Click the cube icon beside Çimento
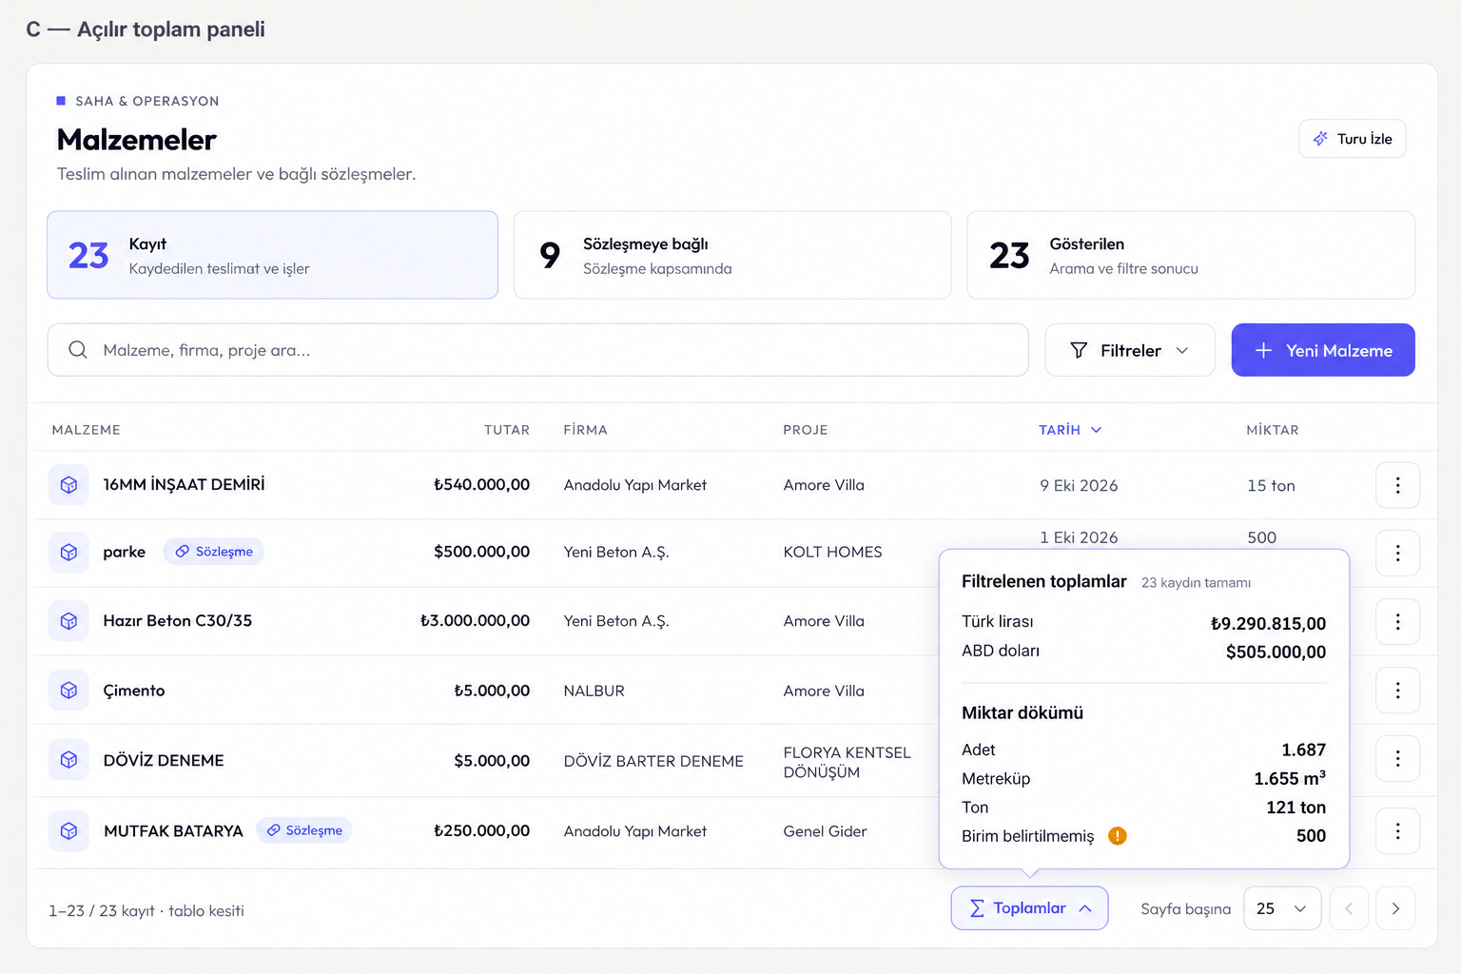Screen dimensions: 1461x974 click(x=68, y=691)
